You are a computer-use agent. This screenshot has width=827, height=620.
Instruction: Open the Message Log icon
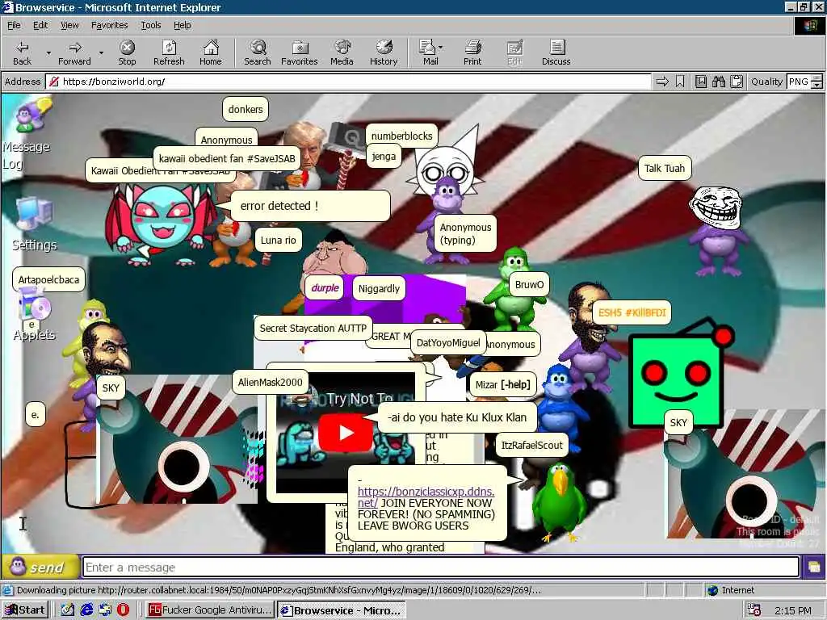[27, 135]
